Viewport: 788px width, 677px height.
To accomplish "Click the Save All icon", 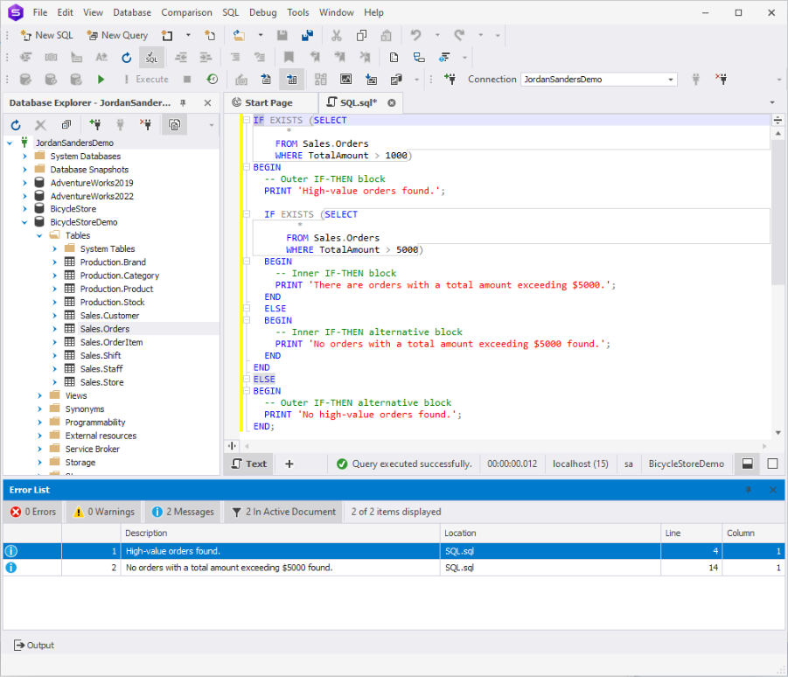I will [307, 35].
